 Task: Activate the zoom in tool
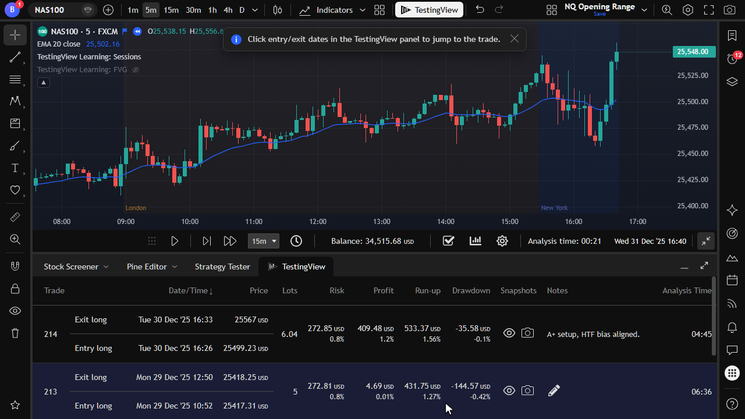[15, 239]
